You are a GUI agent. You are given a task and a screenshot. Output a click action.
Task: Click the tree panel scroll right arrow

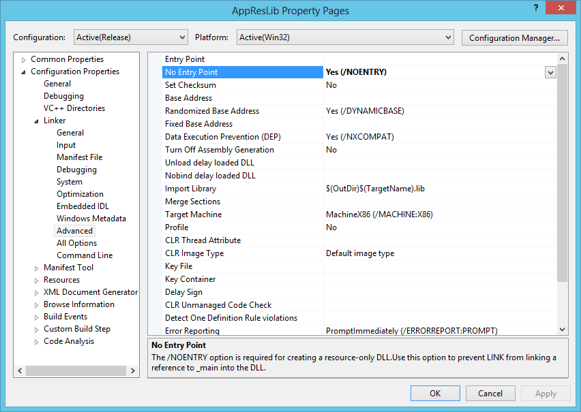(x=133, y=370)
